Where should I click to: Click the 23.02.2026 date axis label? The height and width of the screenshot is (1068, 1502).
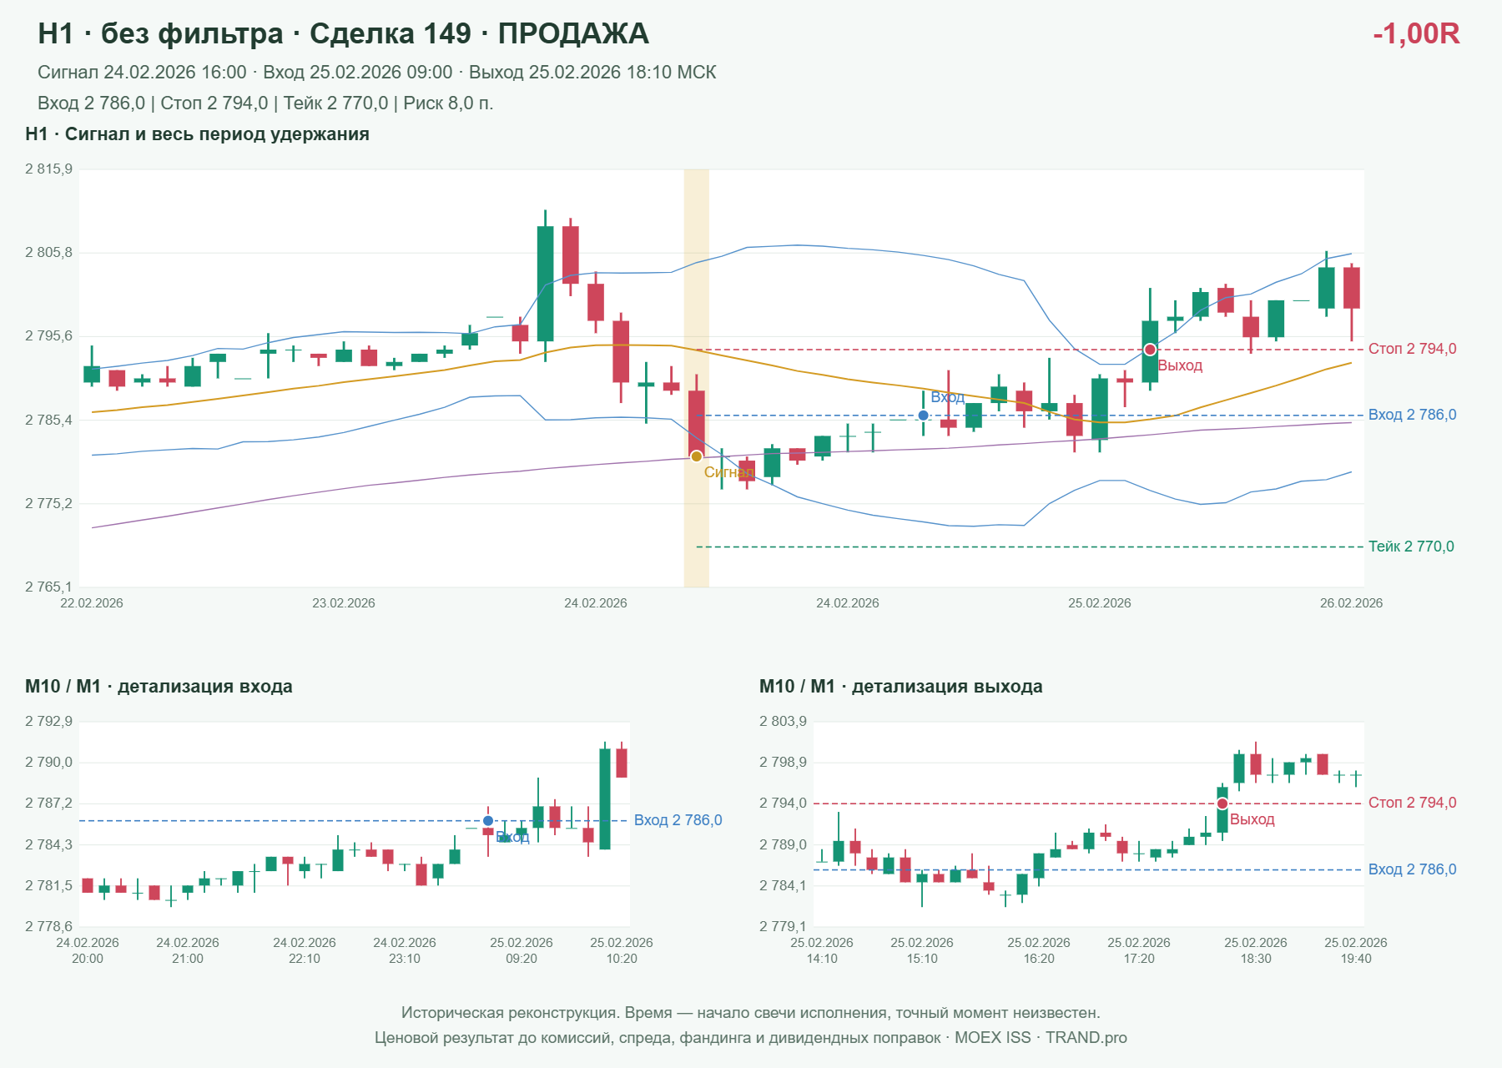coord(344,603)
